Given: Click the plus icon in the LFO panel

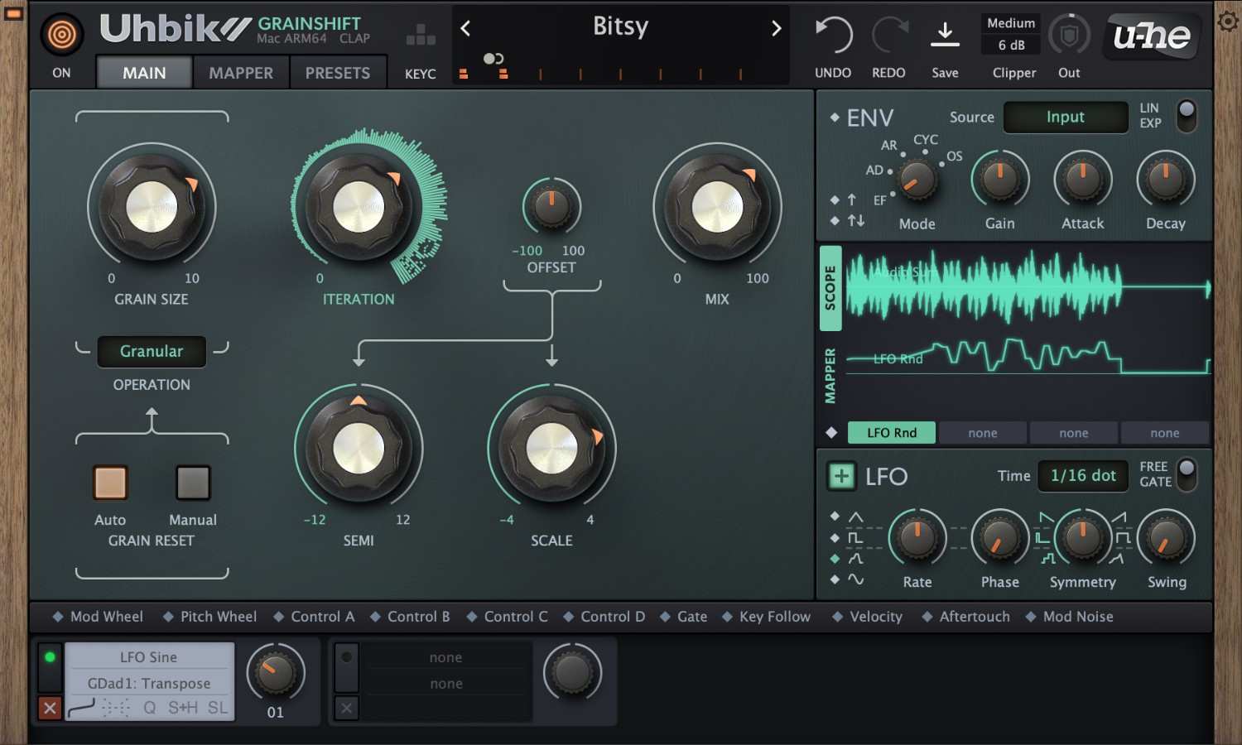Looking at the screenshot, I should (x=841, y=476).
